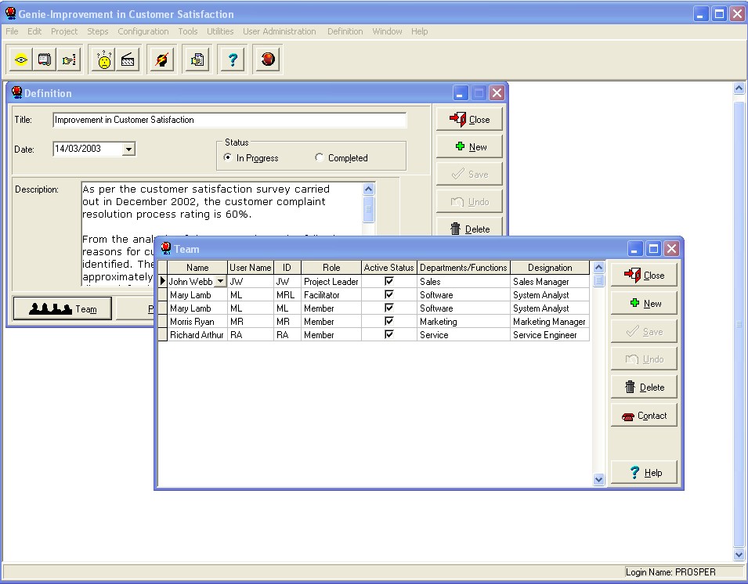Click the clapperboard toolbar icon

[128, 59]
